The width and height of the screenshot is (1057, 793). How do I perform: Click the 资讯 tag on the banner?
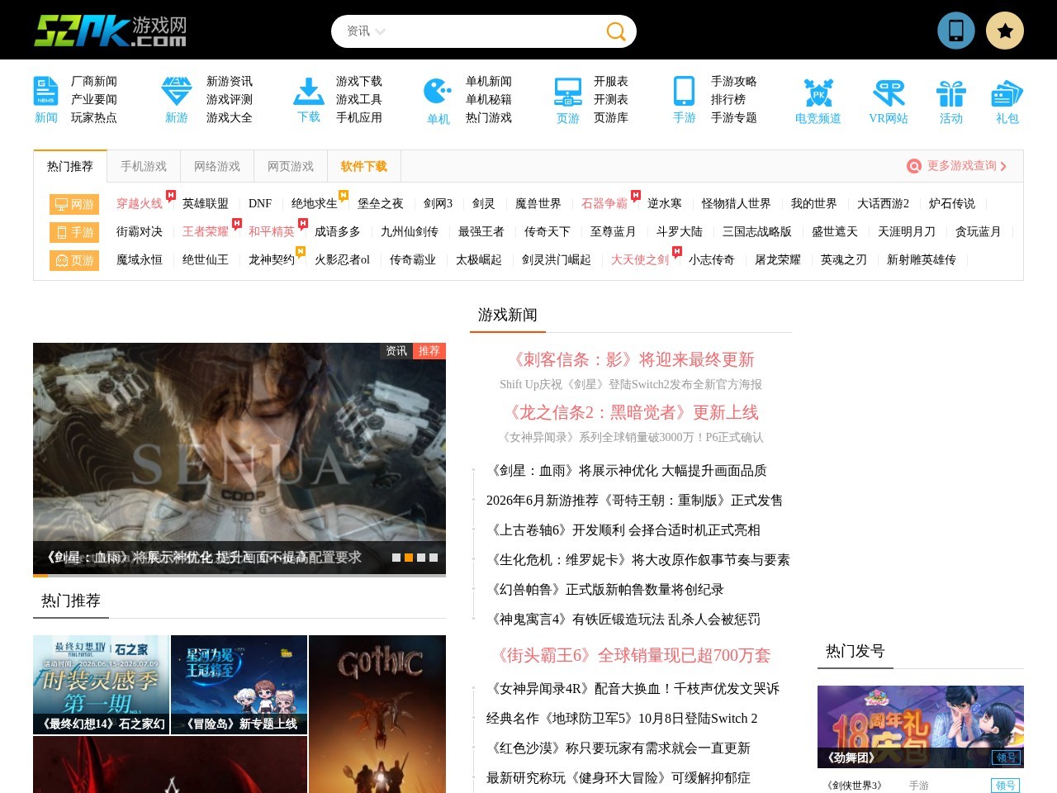click(396, 351)
